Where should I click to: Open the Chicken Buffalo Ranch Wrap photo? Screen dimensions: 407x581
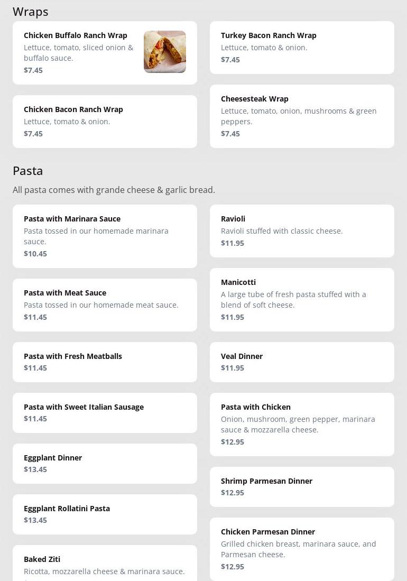pyautogui.click(x=164, y=52)
